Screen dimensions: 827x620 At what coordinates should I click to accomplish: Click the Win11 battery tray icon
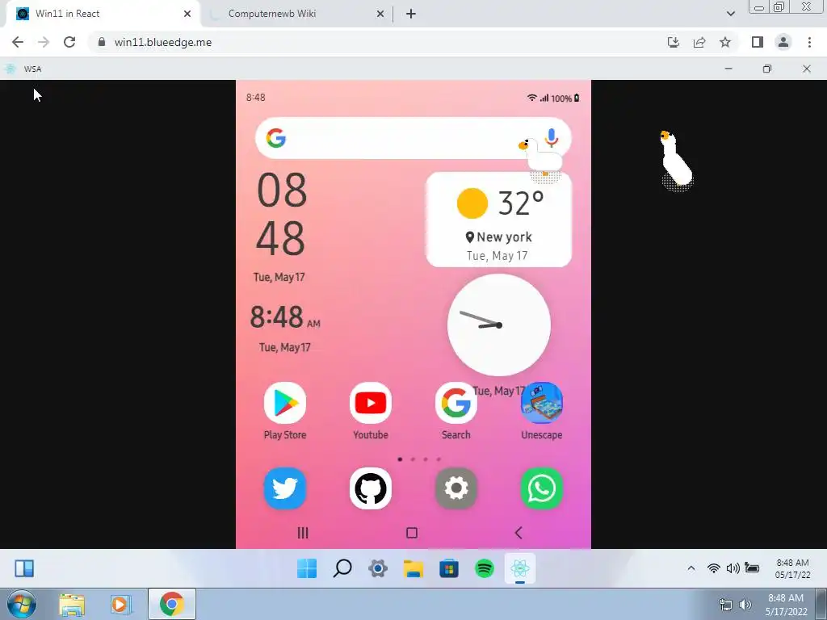click(x=752, y=568)
